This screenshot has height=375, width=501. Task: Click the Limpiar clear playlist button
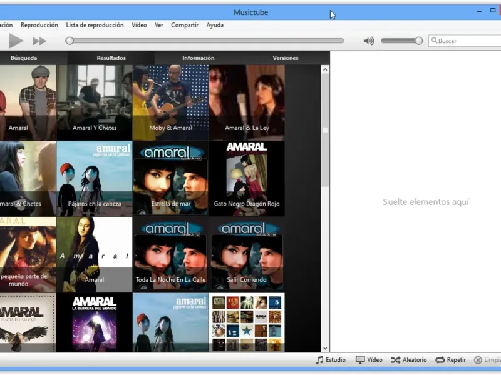(487, 360)
